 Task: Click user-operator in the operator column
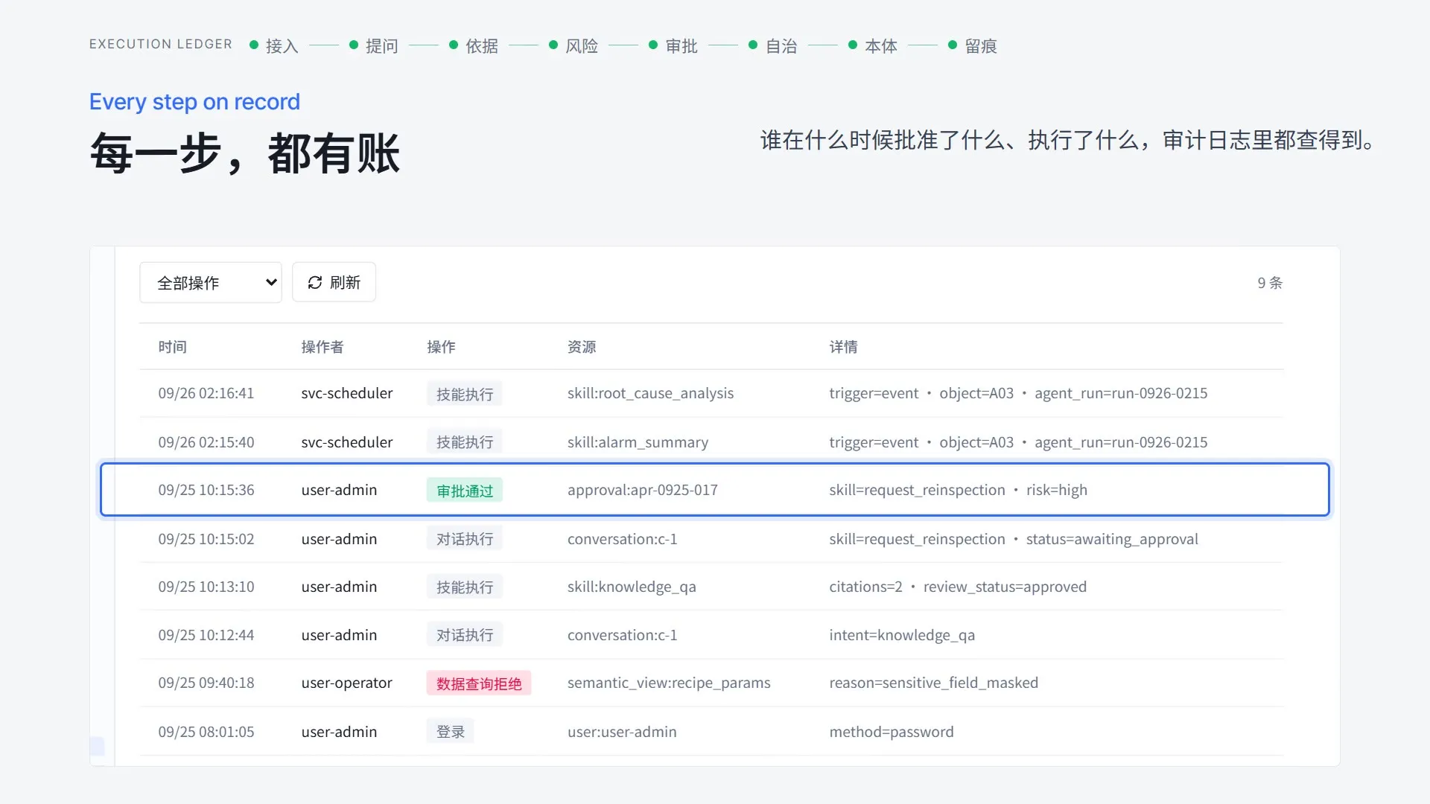[x=346, y=683]
